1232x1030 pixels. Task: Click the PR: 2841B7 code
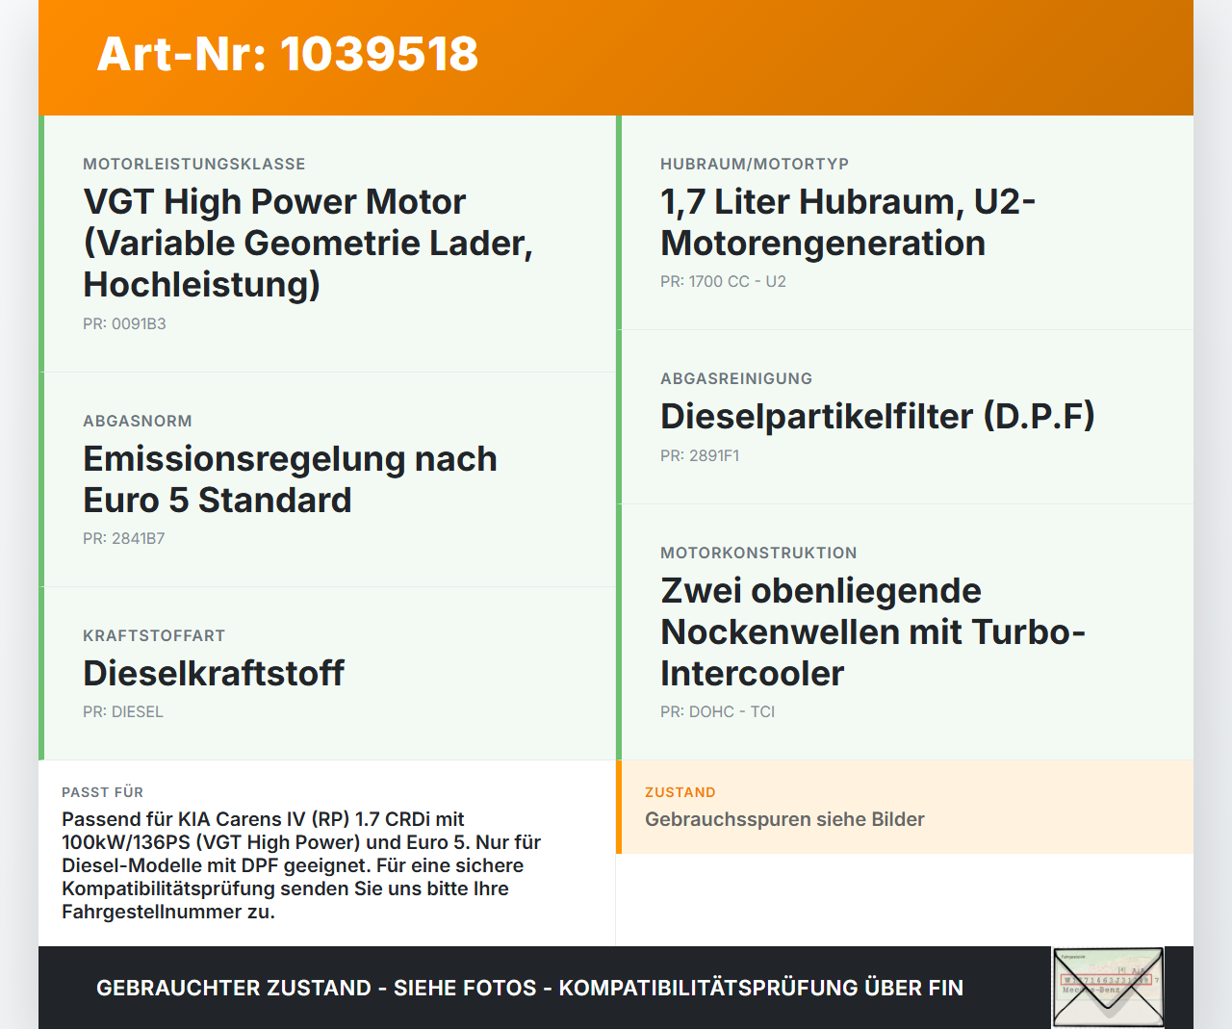click(124, 538)
